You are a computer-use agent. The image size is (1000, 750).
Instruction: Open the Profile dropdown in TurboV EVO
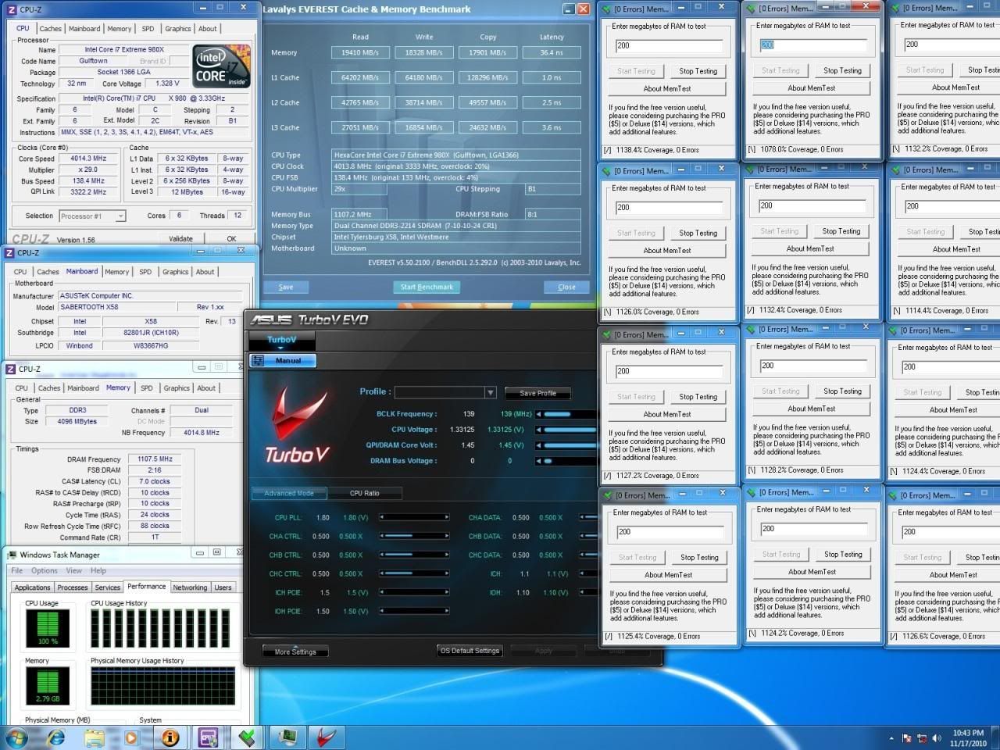(491, 391)
